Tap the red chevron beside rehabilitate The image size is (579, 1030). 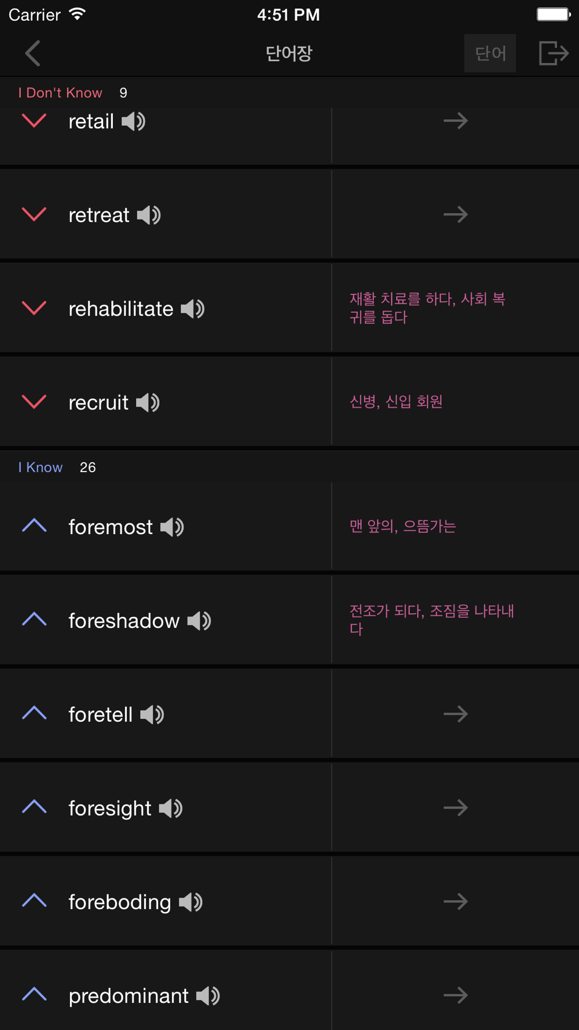click(x=34, y=308)
